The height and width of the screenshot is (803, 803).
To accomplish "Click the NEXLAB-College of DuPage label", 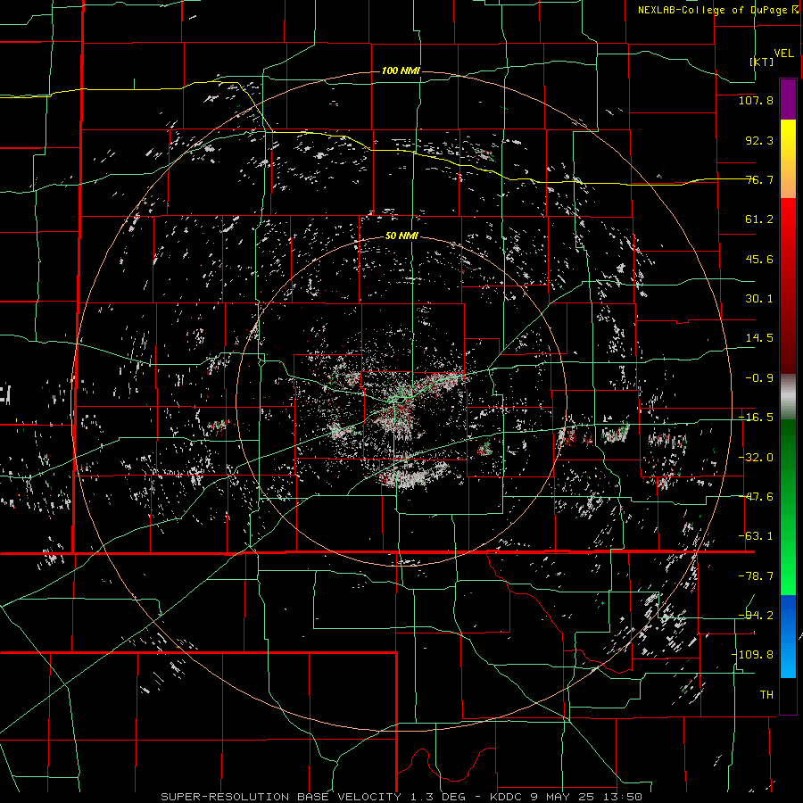I will [x=718, y=10].
